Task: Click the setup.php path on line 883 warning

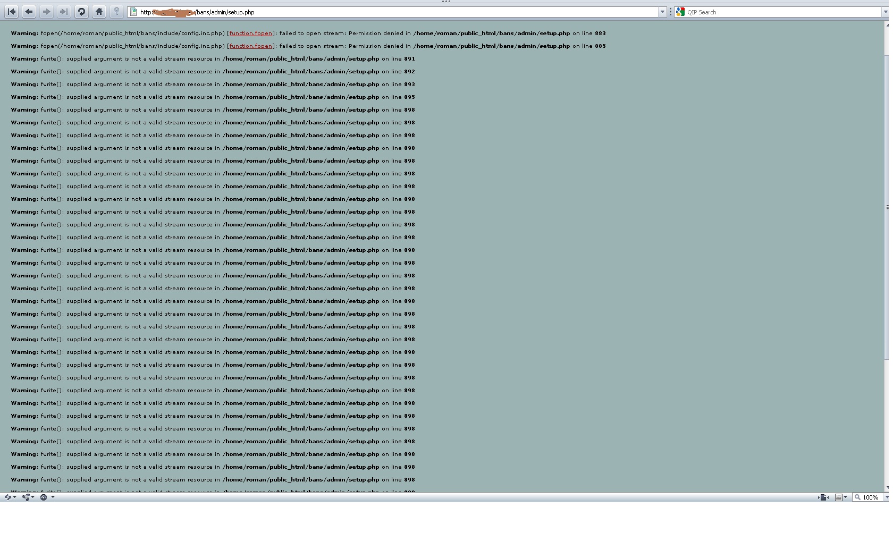Action: (x=492, y=33)
